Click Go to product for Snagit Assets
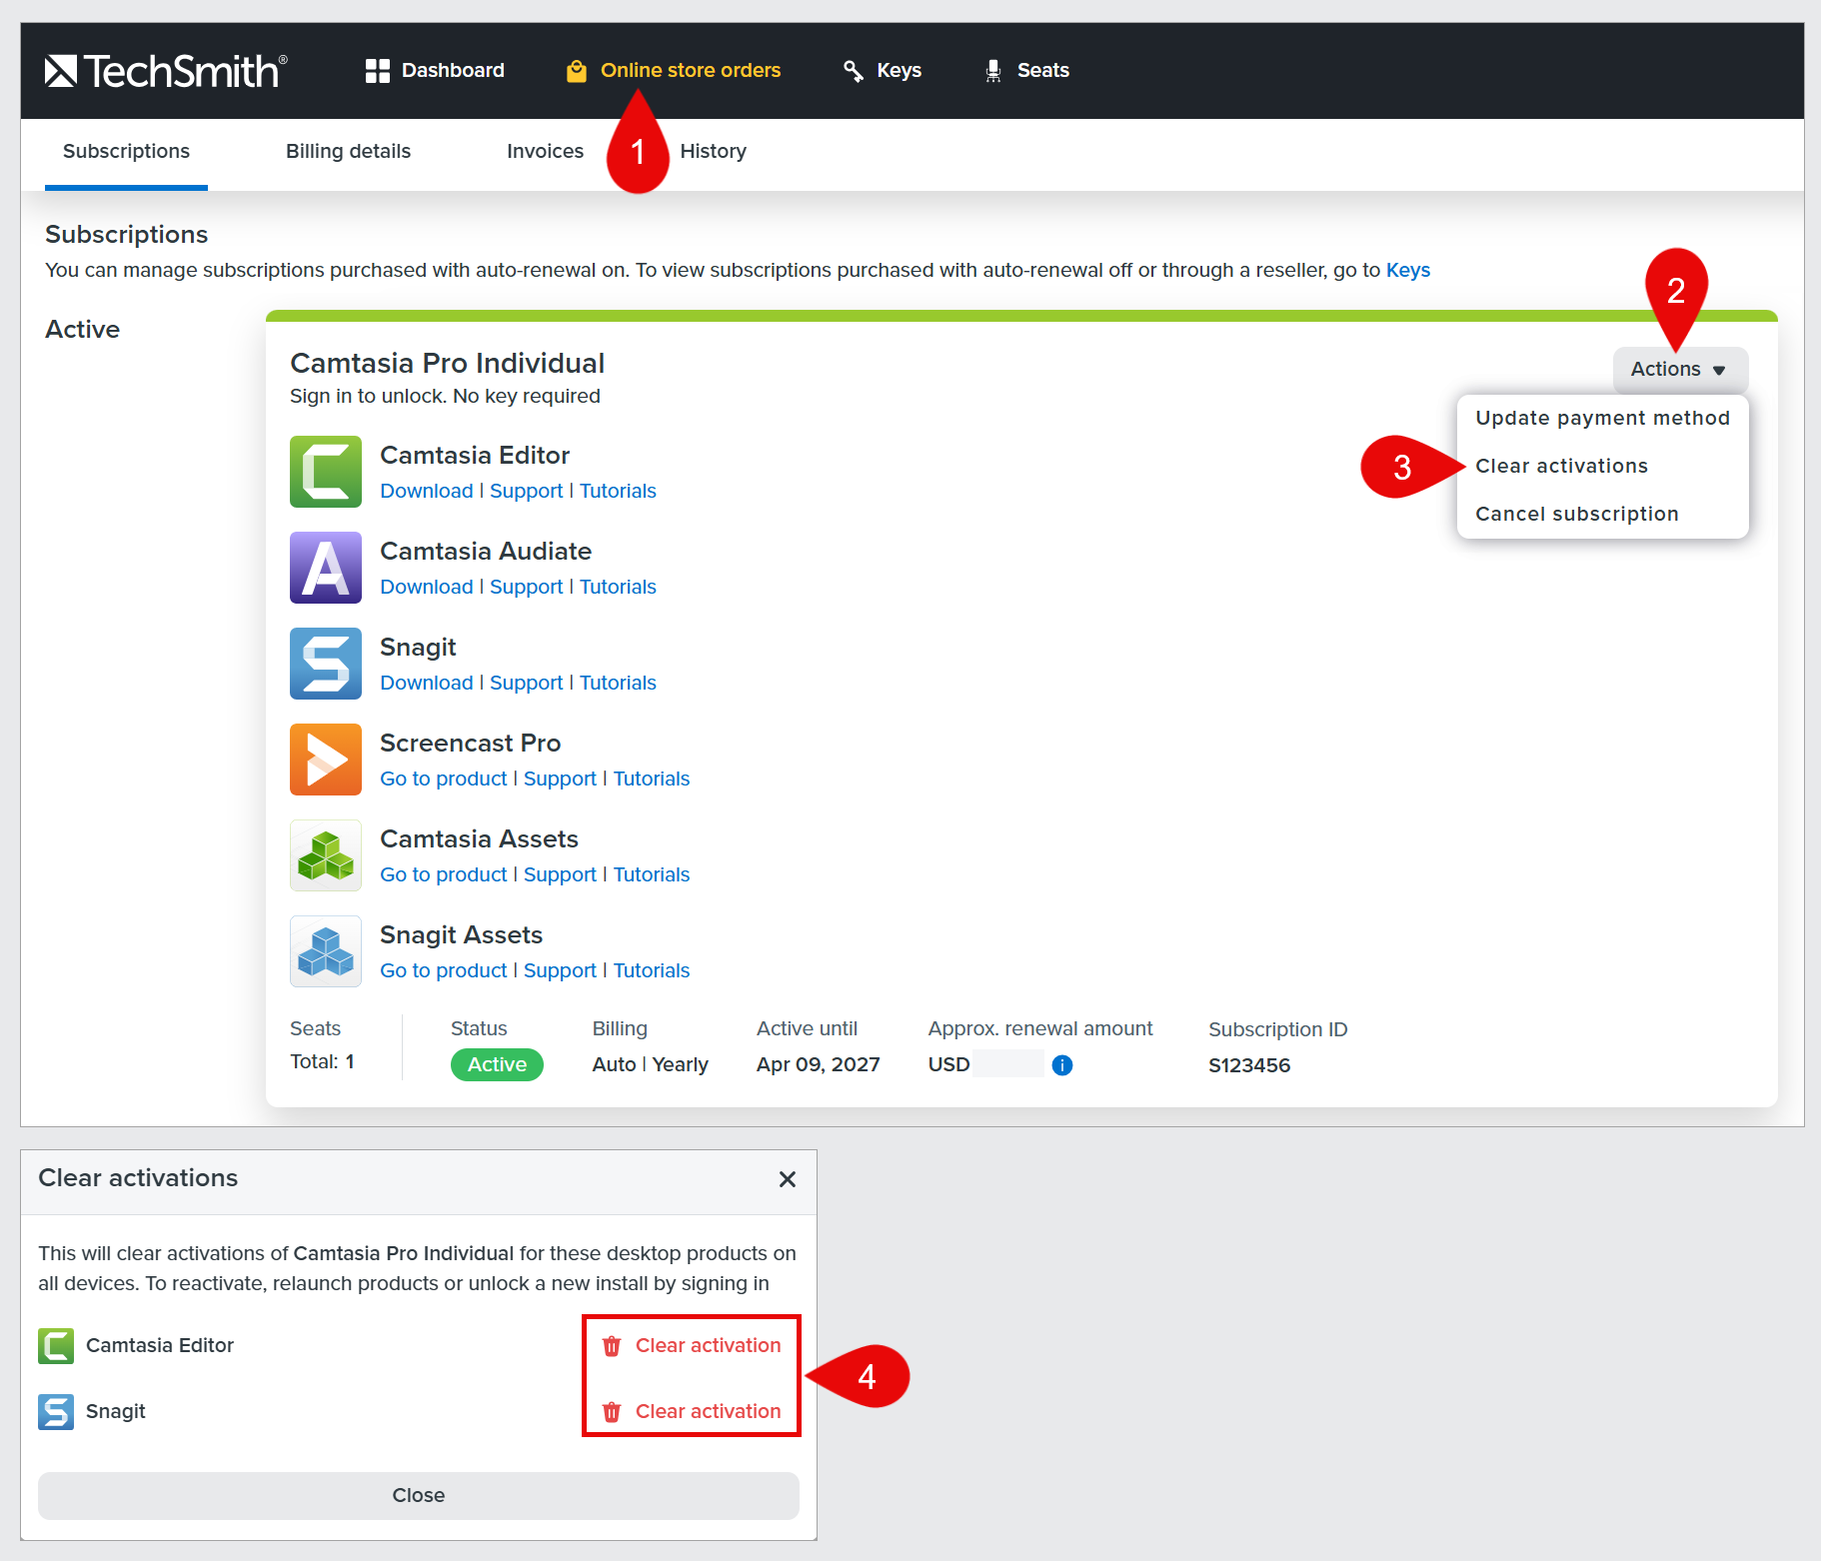This screenshot has height=1561, width=1821. (444, 971)
